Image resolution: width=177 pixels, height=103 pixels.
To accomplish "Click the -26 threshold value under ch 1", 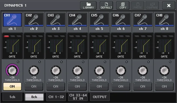I will 12,78.
